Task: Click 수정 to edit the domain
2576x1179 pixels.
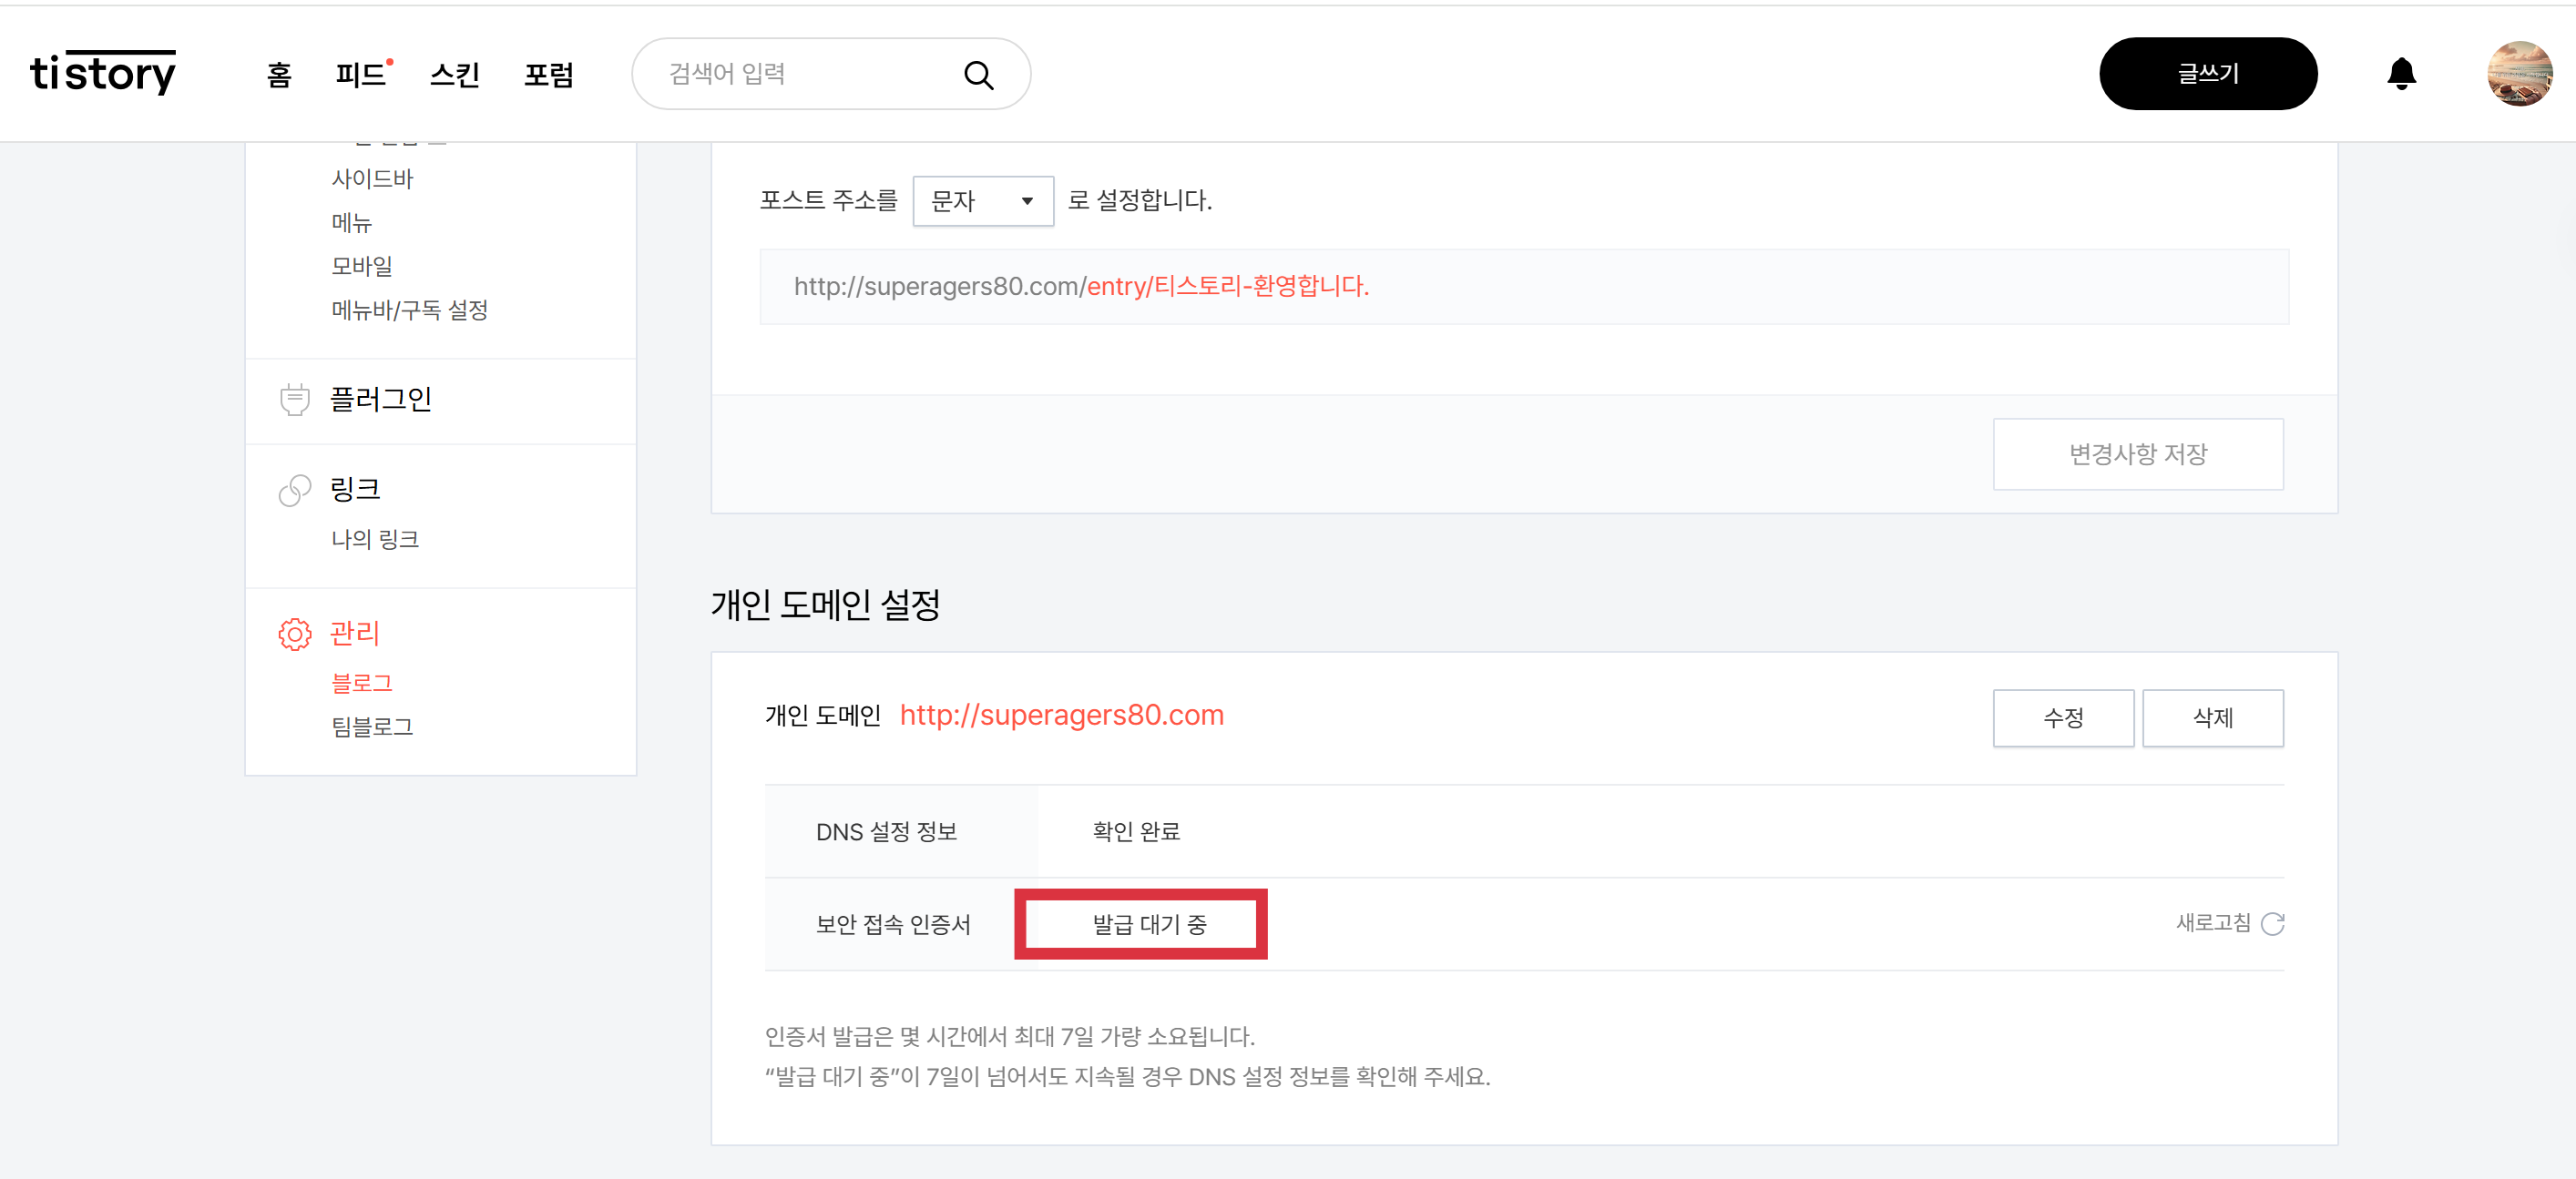Action: pos(2062,717)
